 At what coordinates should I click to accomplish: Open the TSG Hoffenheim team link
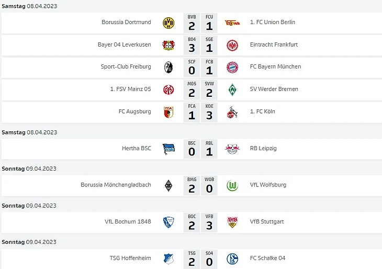pos(130,259)
